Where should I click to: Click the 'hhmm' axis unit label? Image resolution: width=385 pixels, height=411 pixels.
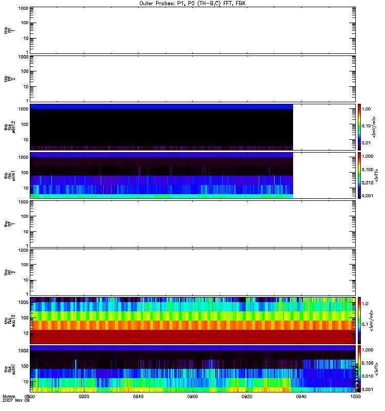9,396
